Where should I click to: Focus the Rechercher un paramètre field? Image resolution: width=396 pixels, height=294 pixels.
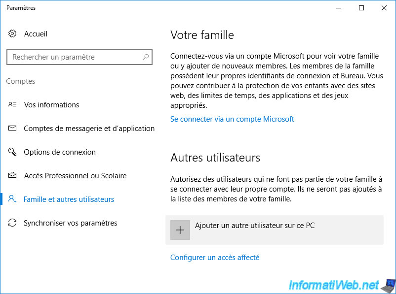click(x=79, y=57)
